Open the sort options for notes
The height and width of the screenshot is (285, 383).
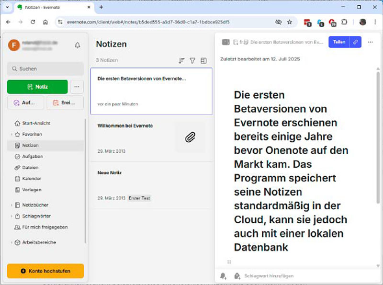tap(181, 61)
